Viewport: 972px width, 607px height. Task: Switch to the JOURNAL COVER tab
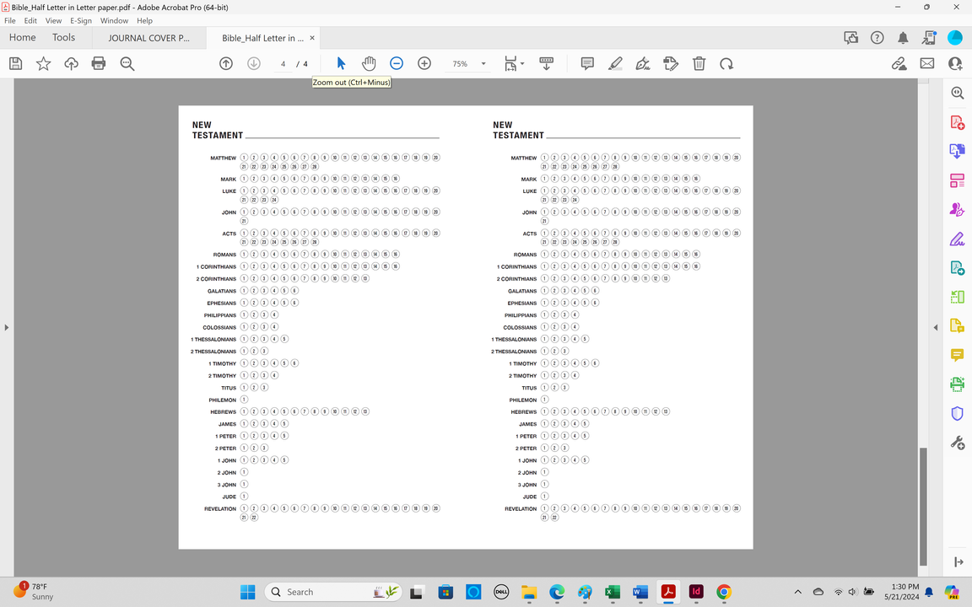148,38
